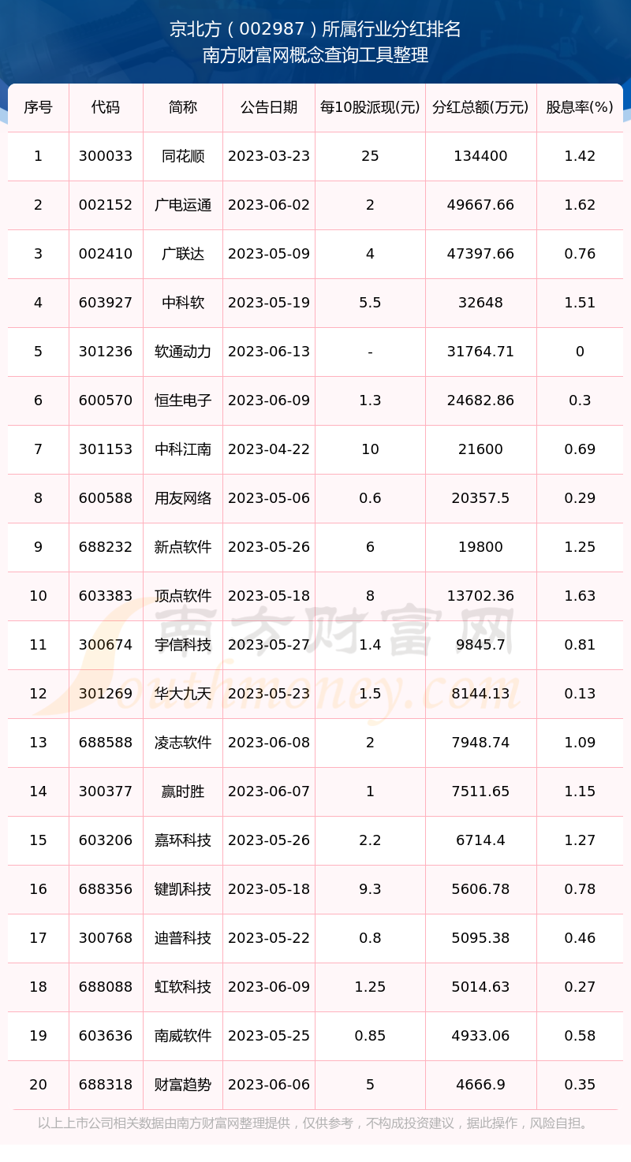Select company name 同花顺

coord(183,156)
